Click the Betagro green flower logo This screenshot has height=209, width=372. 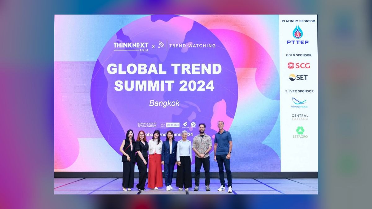point(300,130)
